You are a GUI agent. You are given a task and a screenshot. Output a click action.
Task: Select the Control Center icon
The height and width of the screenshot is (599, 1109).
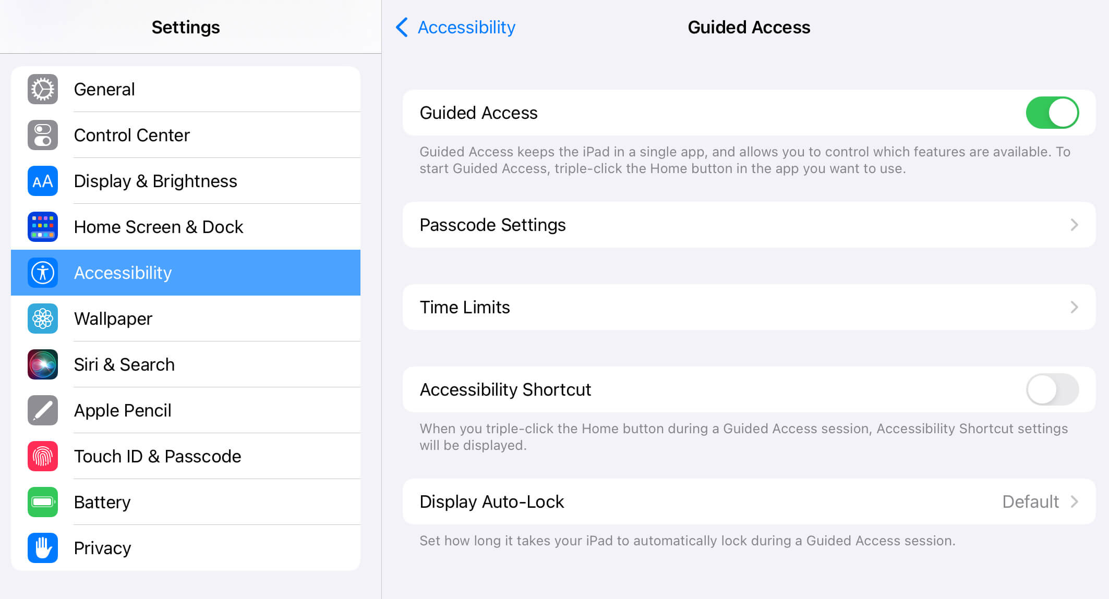[x=42, y=135]
